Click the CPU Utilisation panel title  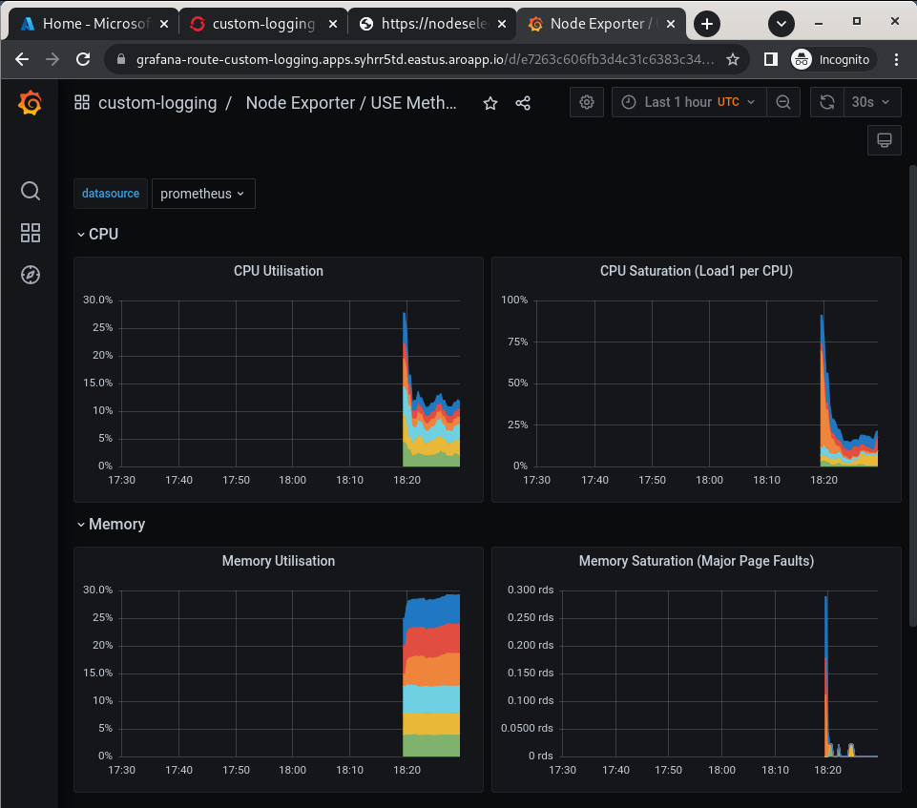click(278, 271)
